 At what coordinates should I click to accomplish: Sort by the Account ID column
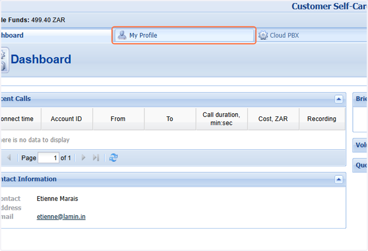point(67,119)
